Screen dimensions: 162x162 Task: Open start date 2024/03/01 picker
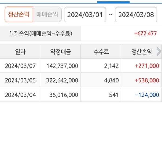point(85,15)
